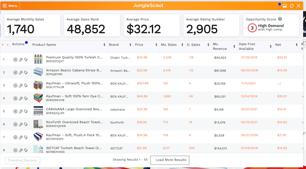The width and height of the screenshot is (306, 169).
Task: Open the JungleScout Menu
Action: (10, 6)
